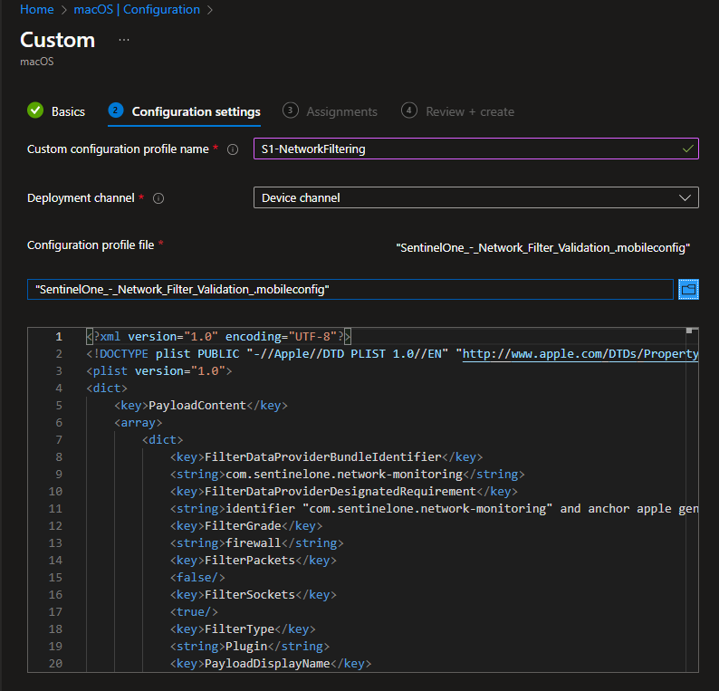Click info icon beside Custom configuration profile name
The width and height of the screenshot is (719, 691).
tap(233, 149)
